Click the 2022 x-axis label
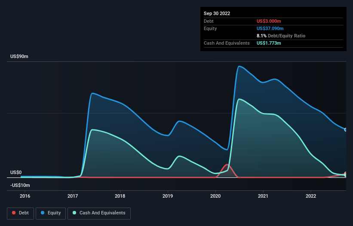353x226 pixels. pos(311,196)
